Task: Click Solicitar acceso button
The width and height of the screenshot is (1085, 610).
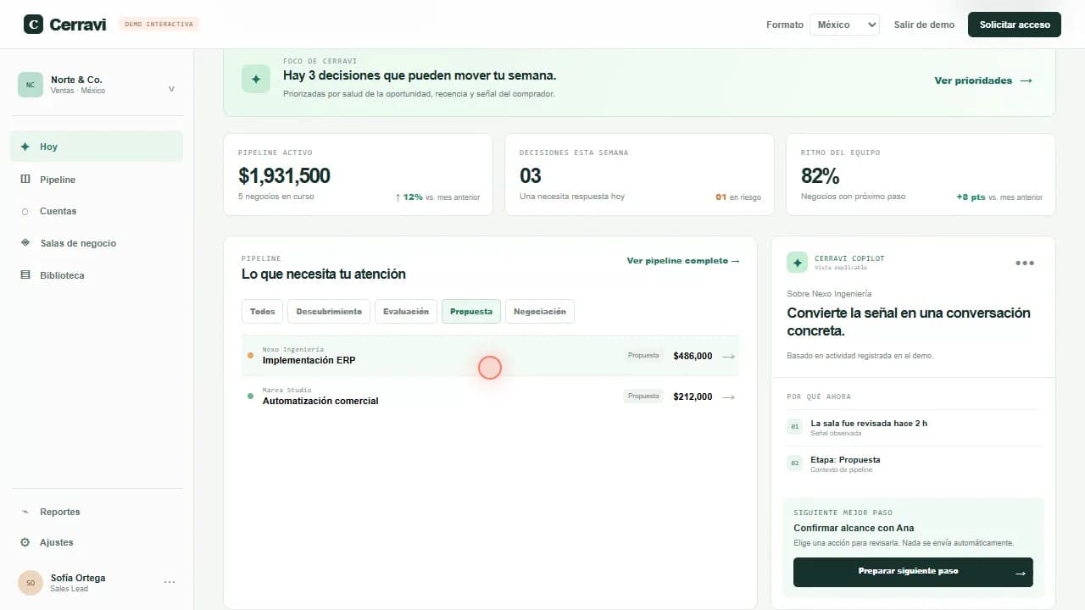Action: click(x=1015, y=25)
